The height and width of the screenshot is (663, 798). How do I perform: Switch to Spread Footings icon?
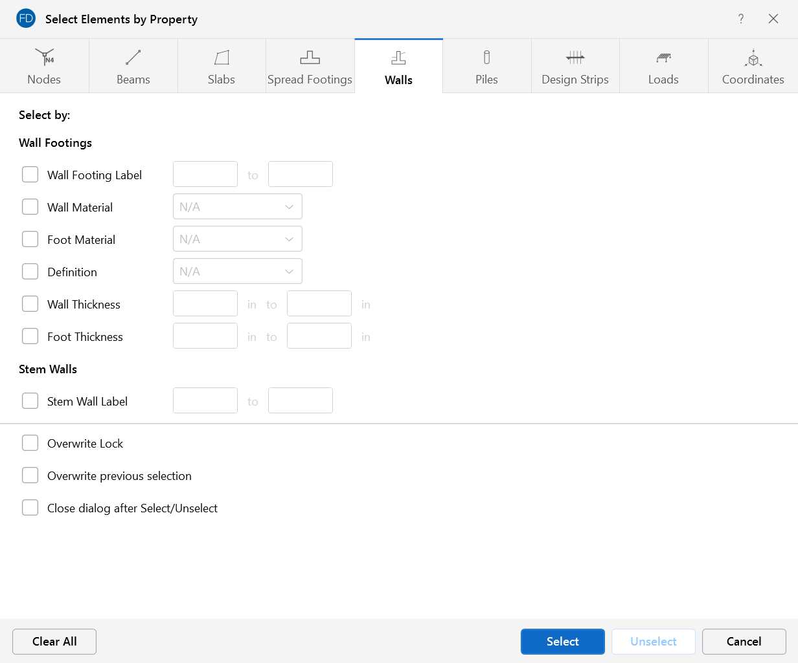(x=310, y=58)
